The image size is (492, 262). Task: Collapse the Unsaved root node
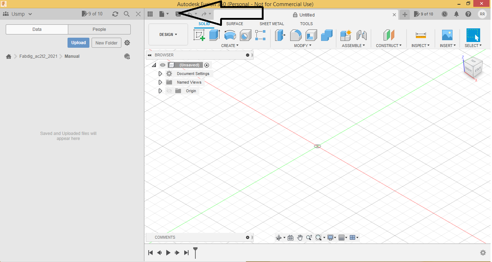(x=154, y=65)
